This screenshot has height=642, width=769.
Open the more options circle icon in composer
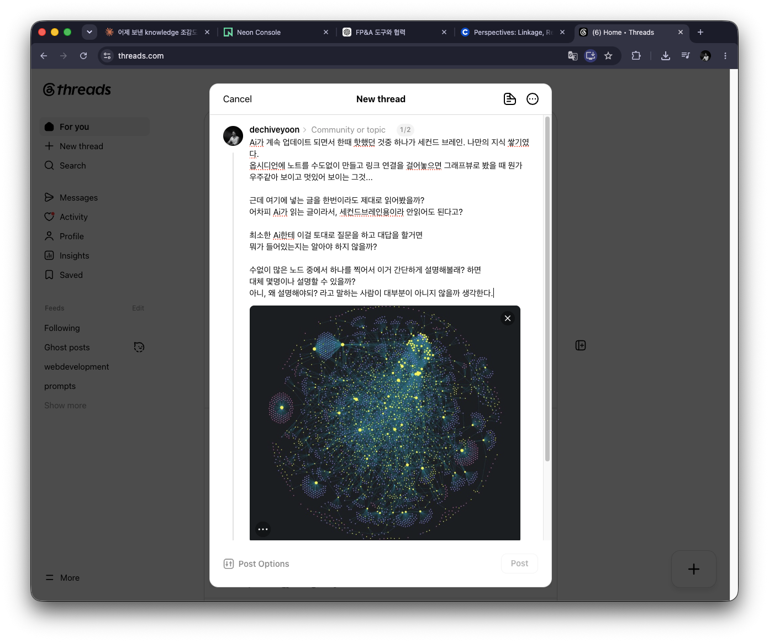533,99
